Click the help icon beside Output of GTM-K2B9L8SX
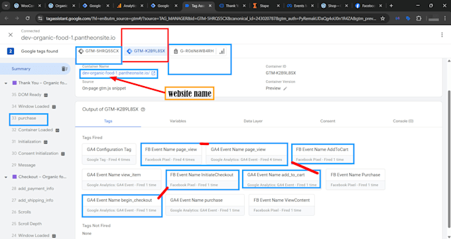The height and width of the screenshot is (239, 451). [x=143, y=109]
